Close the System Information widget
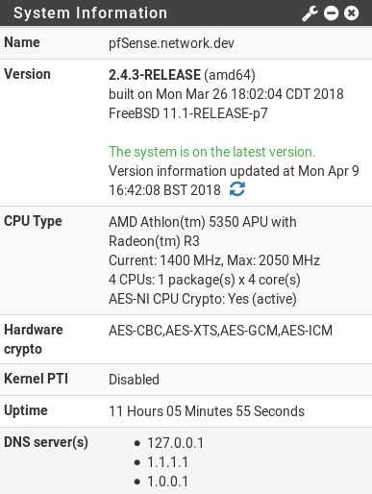 (351, 13)
